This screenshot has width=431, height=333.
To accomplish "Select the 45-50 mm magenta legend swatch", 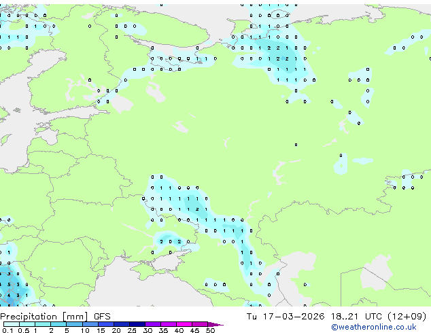I will click(200, 324).
